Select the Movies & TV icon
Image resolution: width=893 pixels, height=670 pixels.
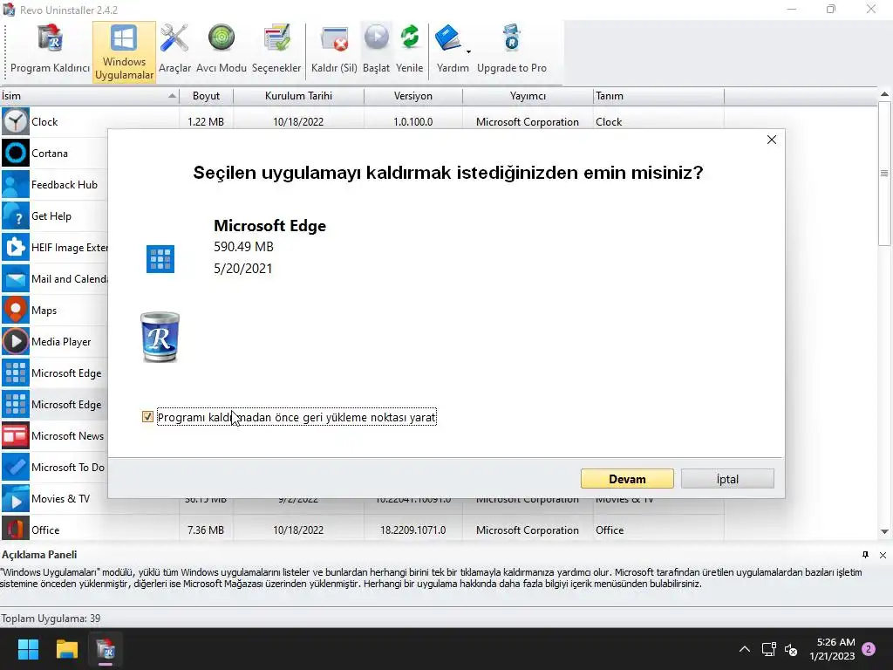tap(16, 498)
